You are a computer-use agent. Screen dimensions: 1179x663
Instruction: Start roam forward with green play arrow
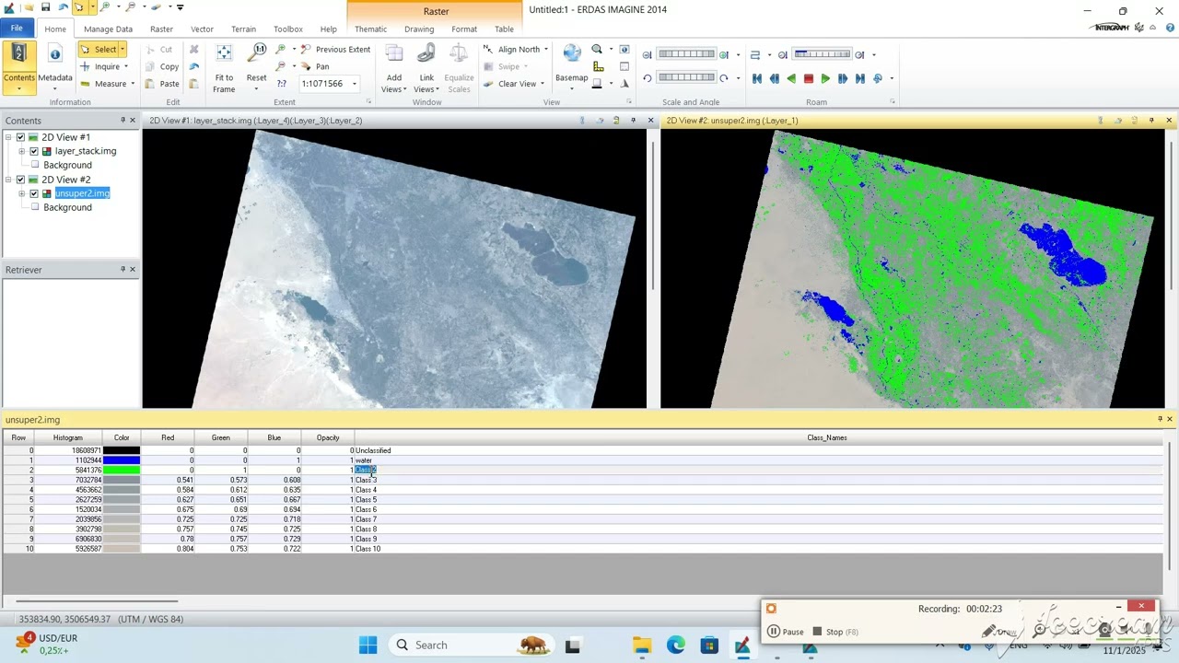click(825, 79)
